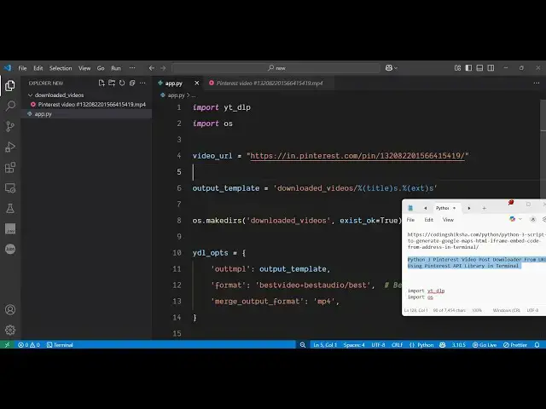Image resolution: width=546 pixels, height=409 pixels.
Task: Toggle the primary side bar
Action: (x=468, y=68)
